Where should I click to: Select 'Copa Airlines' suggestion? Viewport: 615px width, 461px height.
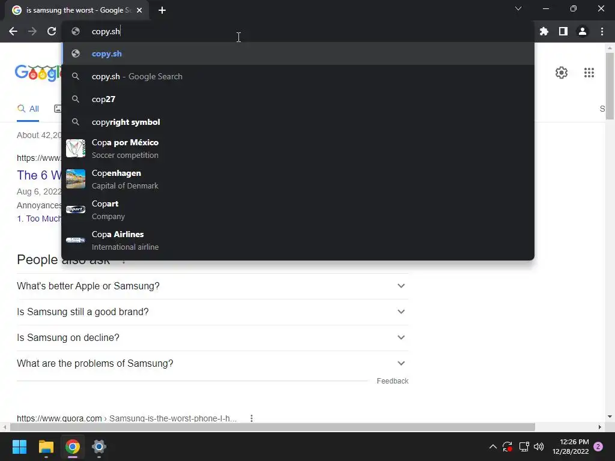(x=298, y=240)
